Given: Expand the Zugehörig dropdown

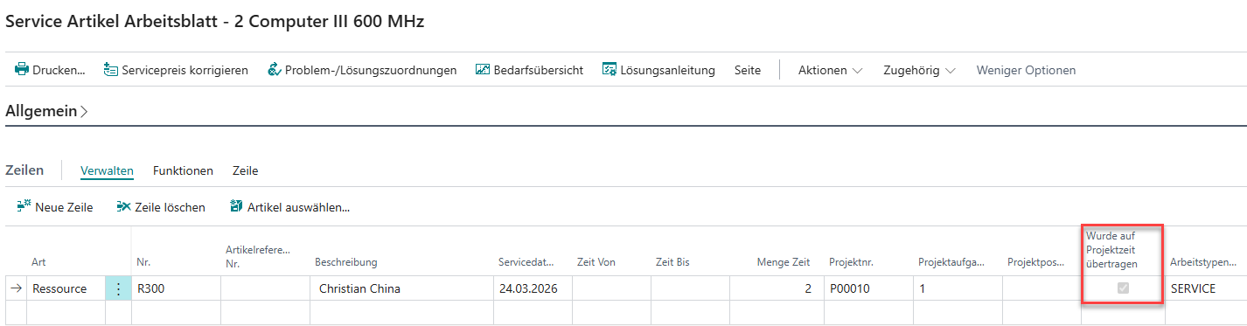Looking at the screenshot, I should pos(919,70).
